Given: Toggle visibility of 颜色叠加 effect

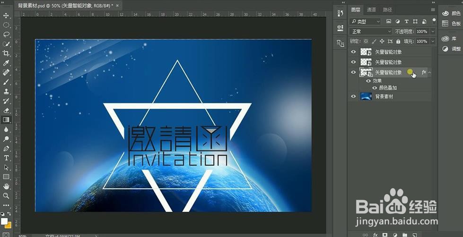Looking at the screenshot, I should tap(375, 88).
